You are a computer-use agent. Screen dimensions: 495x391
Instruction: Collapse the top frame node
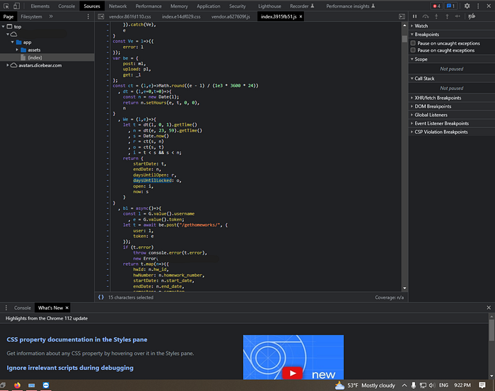[x=3, y=26]
